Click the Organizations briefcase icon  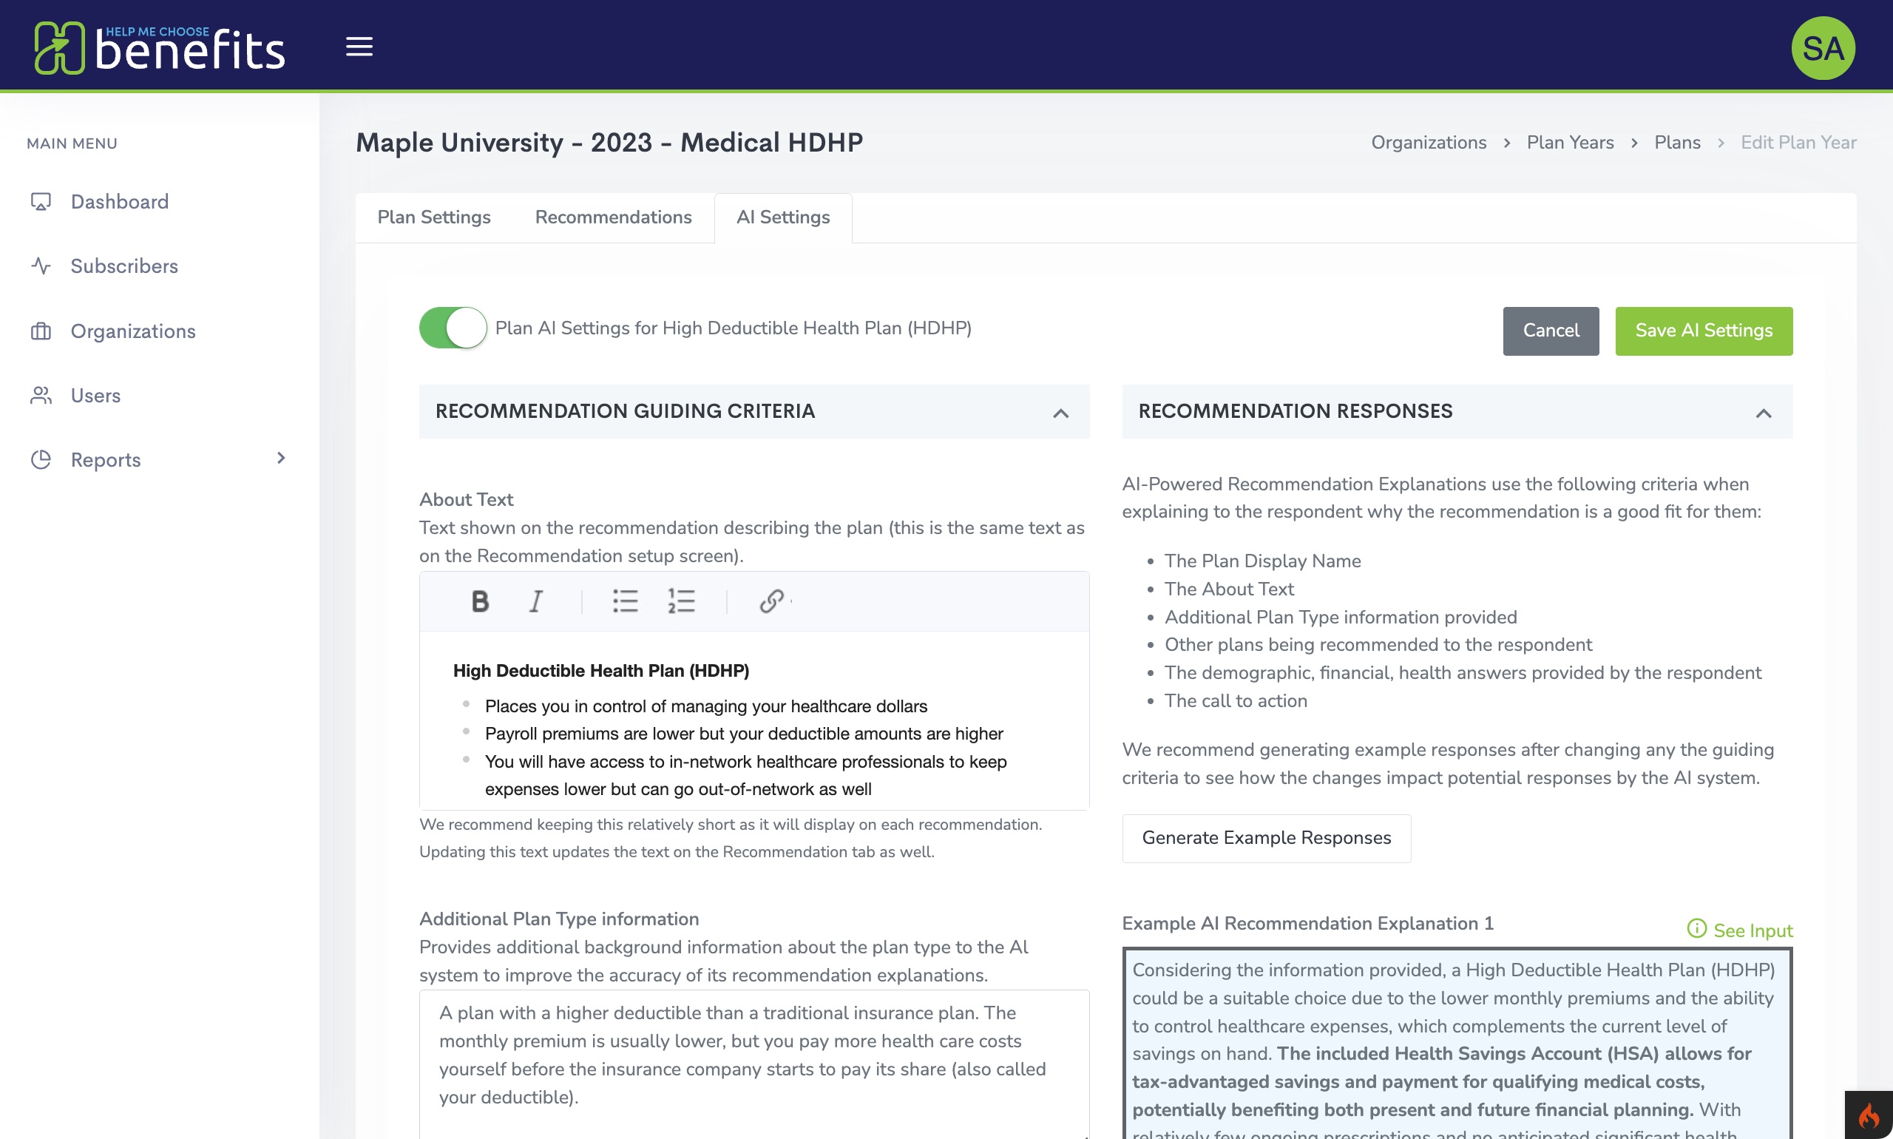pos(41,331)
